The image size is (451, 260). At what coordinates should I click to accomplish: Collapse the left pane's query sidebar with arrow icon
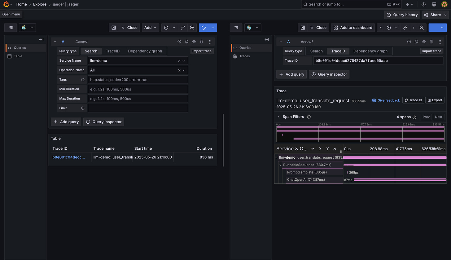pos(41,39)
